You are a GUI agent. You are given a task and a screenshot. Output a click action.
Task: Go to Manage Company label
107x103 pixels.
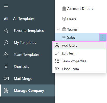pyautogui.click(x=29, y=90)
